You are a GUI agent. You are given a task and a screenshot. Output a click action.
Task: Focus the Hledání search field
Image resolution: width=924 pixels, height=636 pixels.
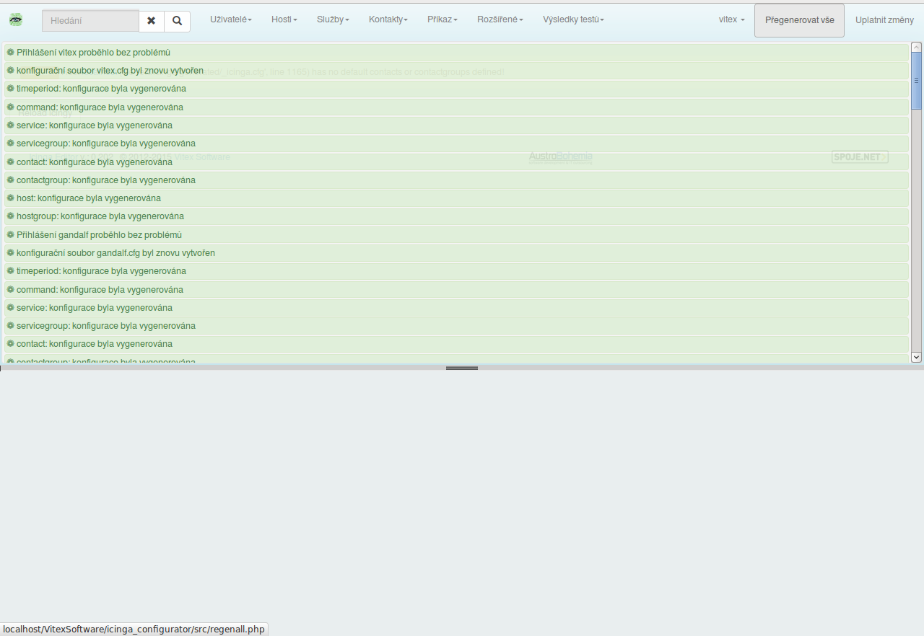[x=90, y=21]
